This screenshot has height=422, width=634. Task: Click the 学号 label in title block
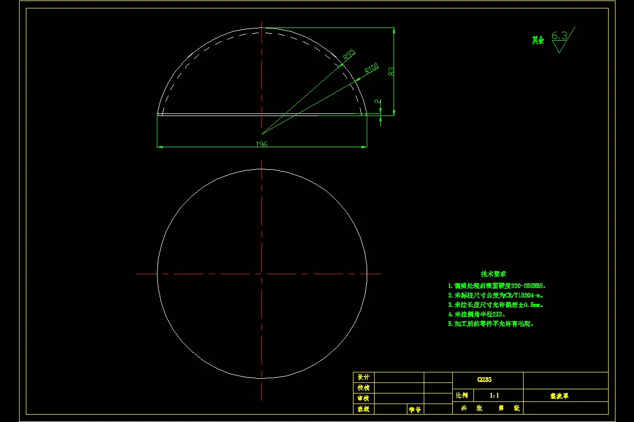point(414,409)
